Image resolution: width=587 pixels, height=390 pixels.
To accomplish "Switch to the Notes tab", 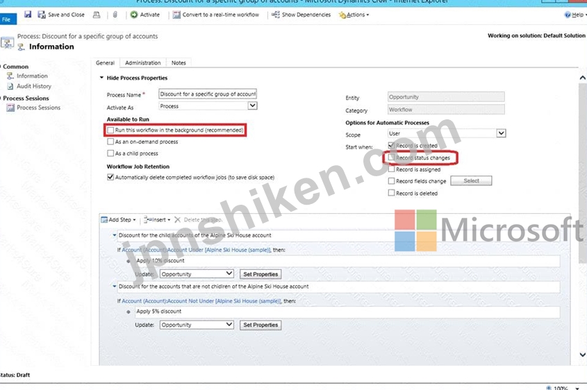I will click(179, 63).
